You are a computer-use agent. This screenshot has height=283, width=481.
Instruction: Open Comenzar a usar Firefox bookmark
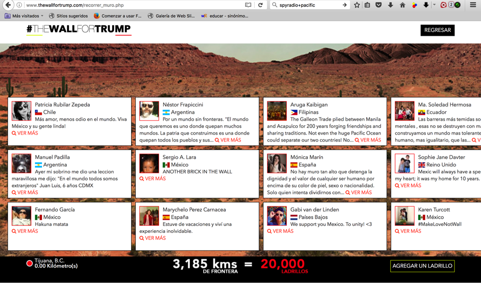tap(117, 16)
